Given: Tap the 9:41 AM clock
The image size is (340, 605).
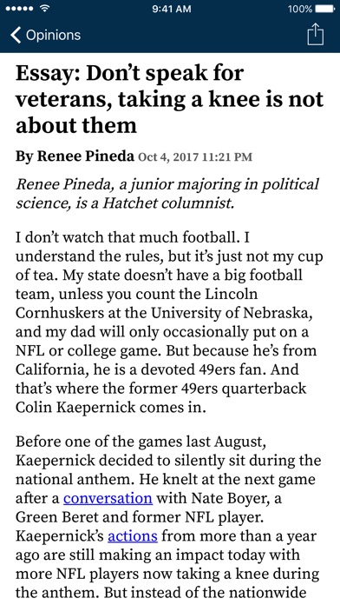Looking at the screenshot, I should point(172,9).
